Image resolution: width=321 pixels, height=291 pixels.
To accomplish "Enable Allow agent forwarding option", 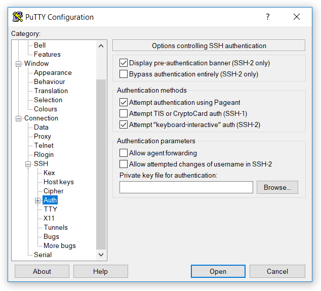I will [123, 153].
